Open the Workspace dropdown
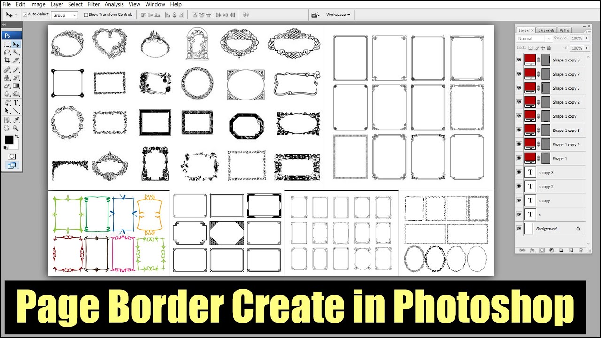Viewport: 601px width, 338px height. [338, 15]
